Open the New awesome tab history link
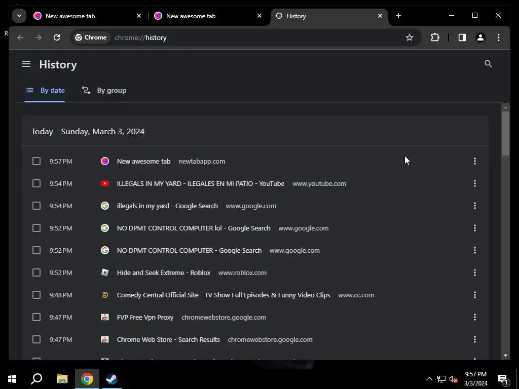Viewport: 519px width, 389px height. pyautogui.click(x=143, y=161)
